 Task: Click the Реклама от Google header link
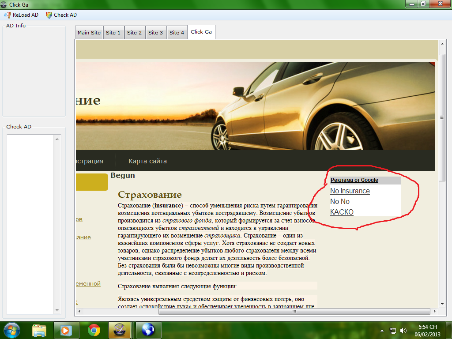(x=354, y=180)
